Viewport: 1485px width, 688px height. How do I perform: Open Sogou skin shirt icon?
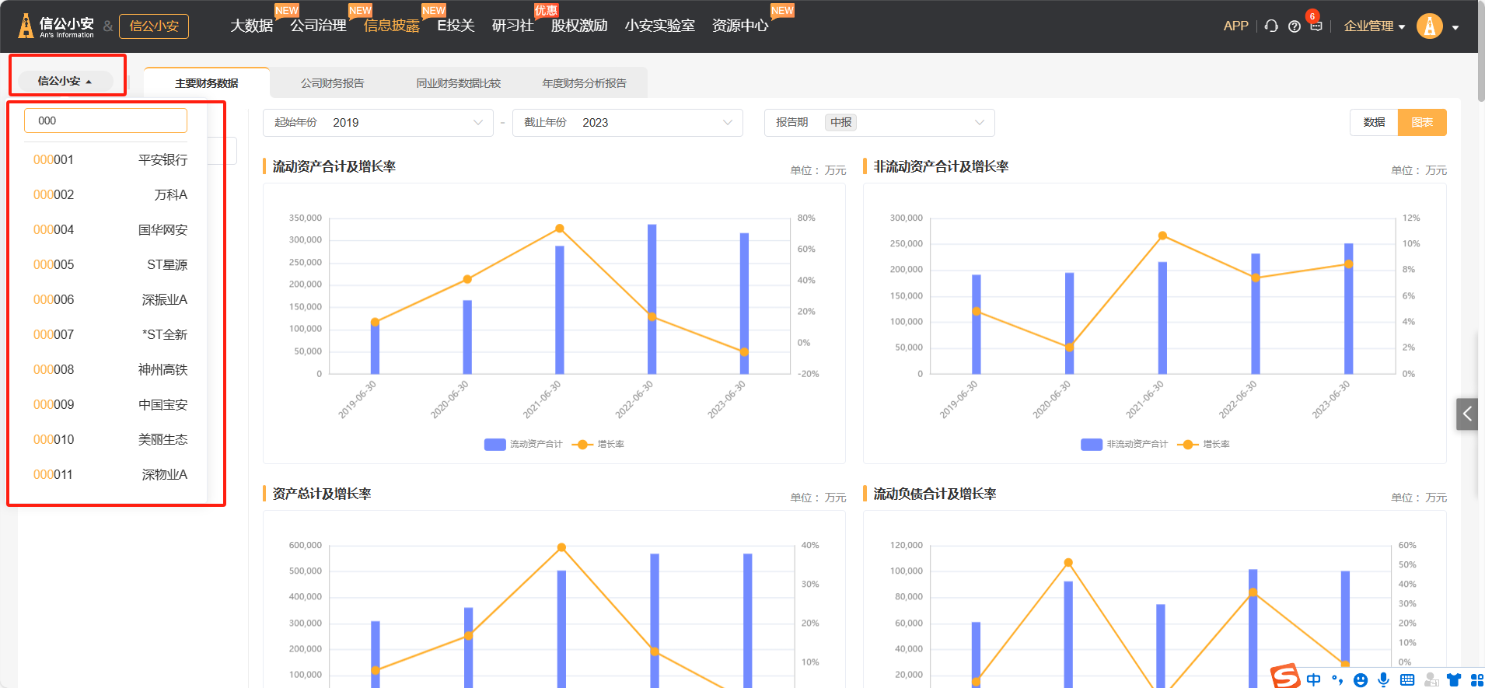(1454, 679)
